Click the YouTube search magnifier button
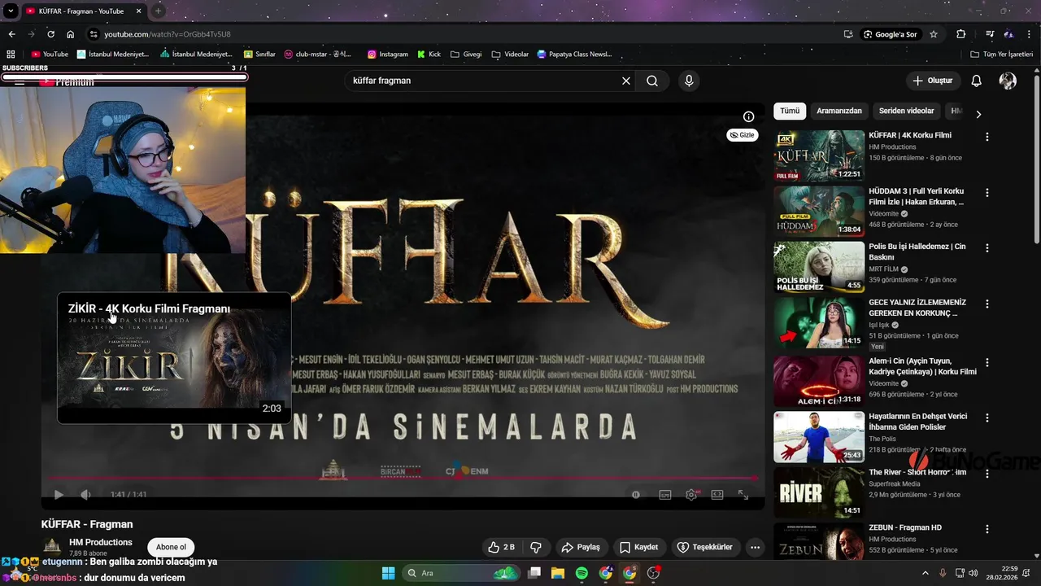 pos(652,81)
